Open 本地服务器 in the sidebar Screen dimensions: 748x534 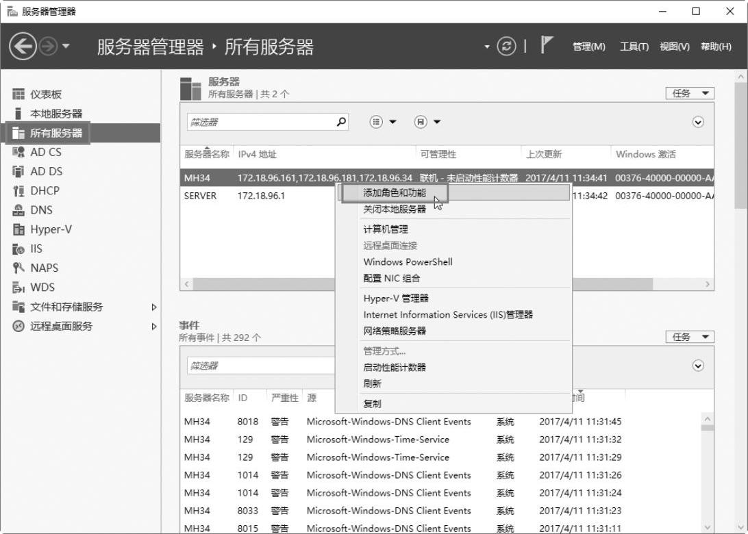coord(55,114)
